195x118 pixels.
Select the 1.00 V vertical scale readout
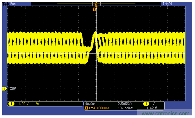(x=24, y=104)
